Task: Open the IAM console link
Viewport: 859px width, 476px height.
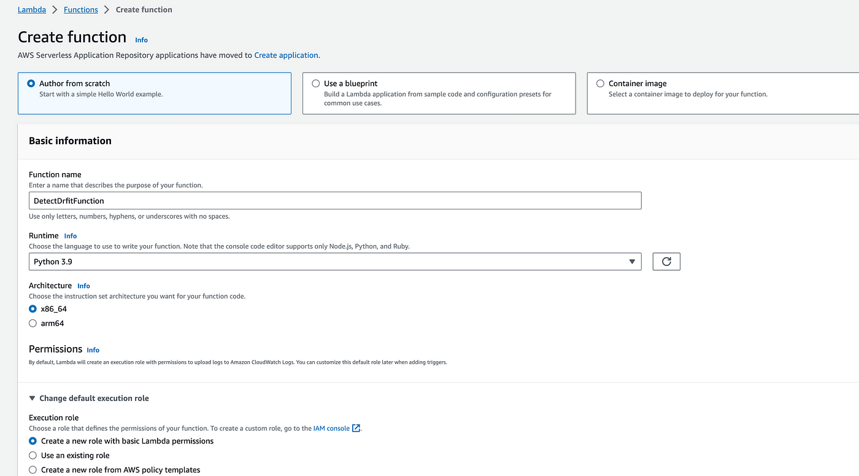Action: (331, 429)
